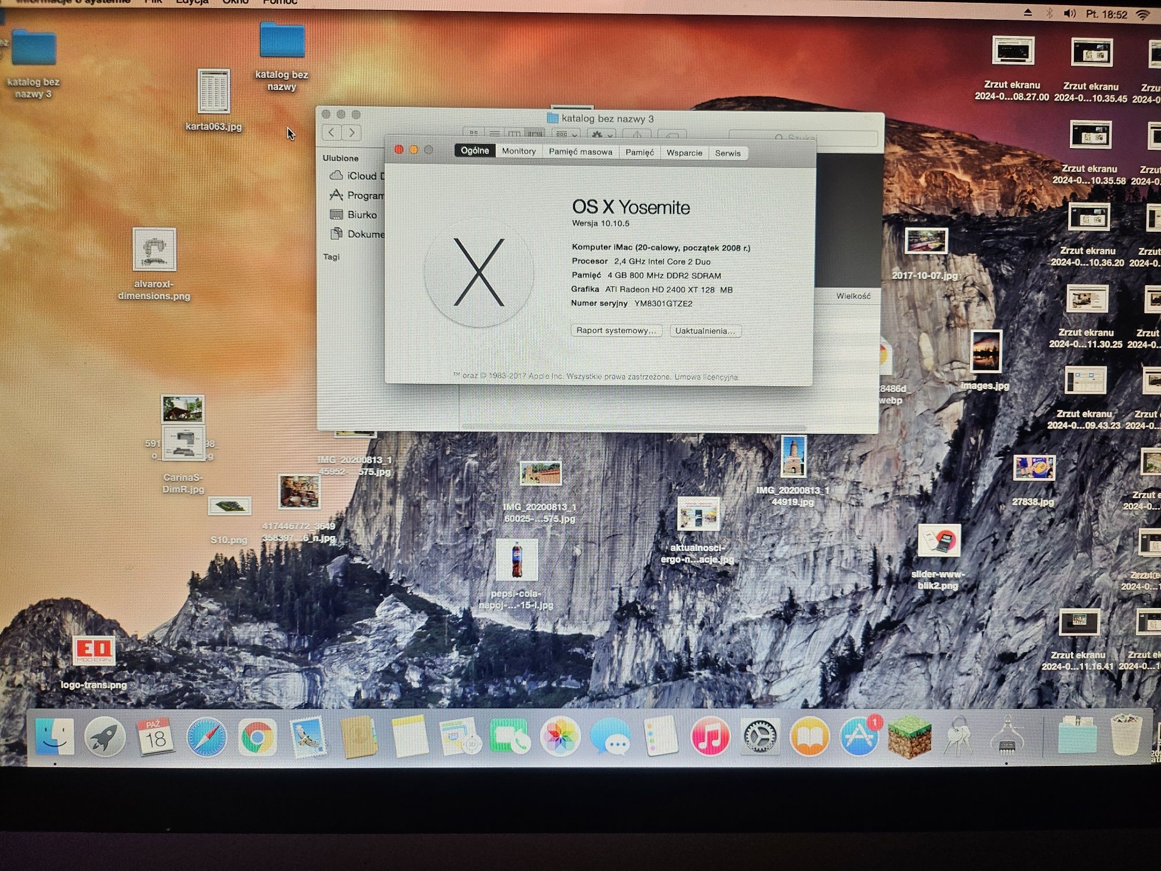Open Keychain Access keys icon
Screen dimensions: 1161x871
pyautogui.click(x=958, y=736)
